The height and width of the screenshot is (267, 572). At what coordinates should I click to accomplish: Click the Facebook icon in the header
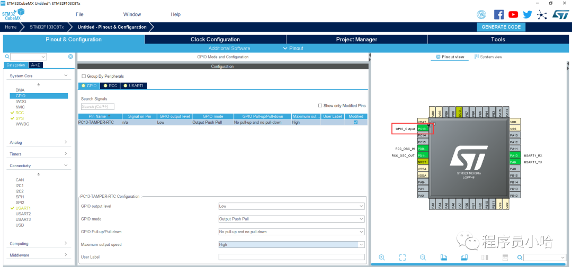click(499, 15)
